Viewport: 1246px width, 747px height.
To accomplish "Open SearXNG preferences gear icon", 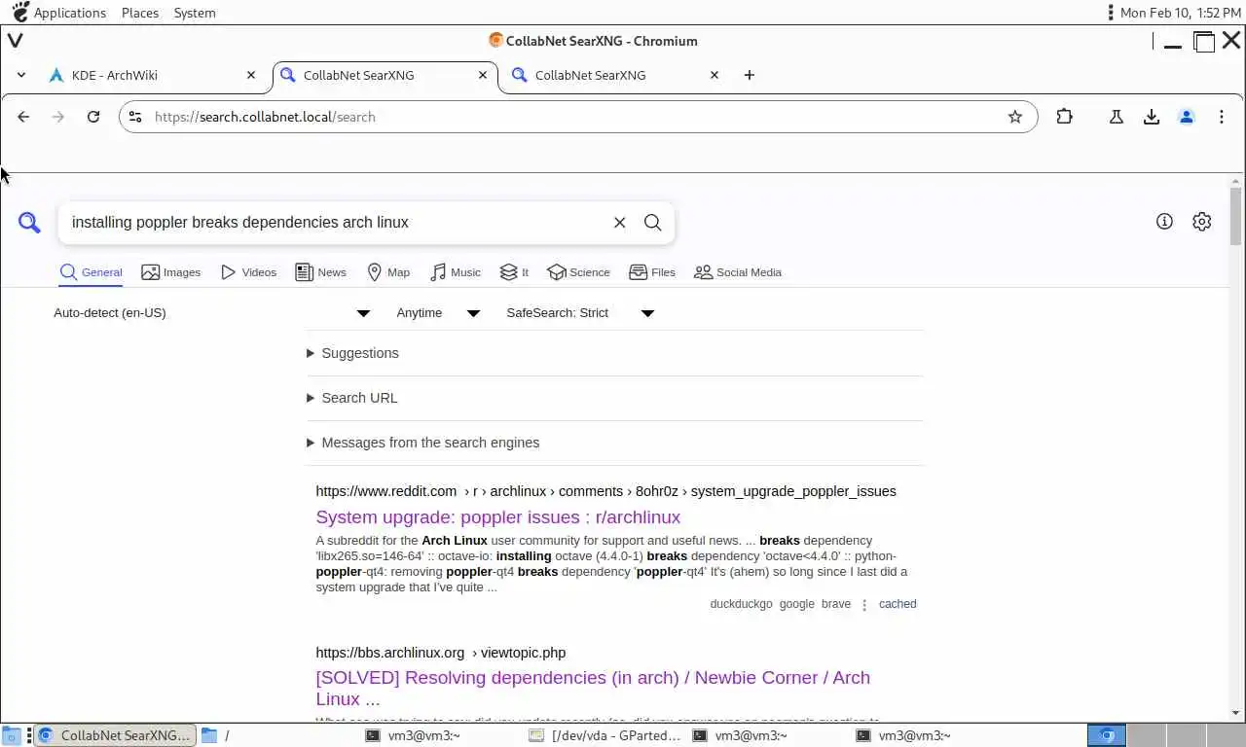I will click(x=1202, y=222).
